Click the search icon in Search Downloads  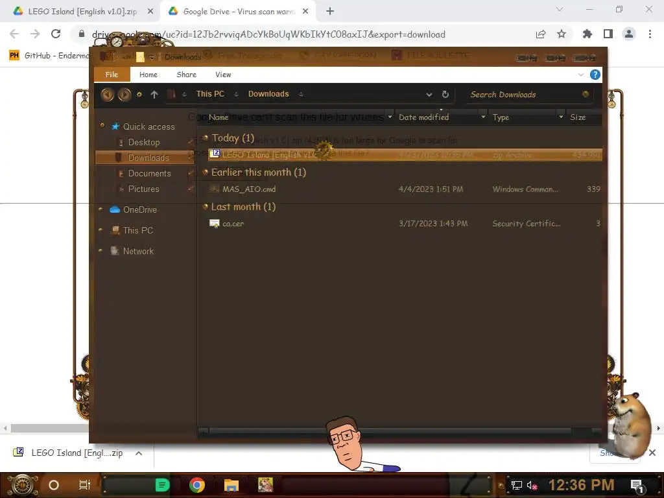(x=586, y=94)
